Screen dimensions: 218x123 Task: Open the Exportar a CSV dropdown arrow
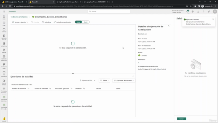(95, 81)
